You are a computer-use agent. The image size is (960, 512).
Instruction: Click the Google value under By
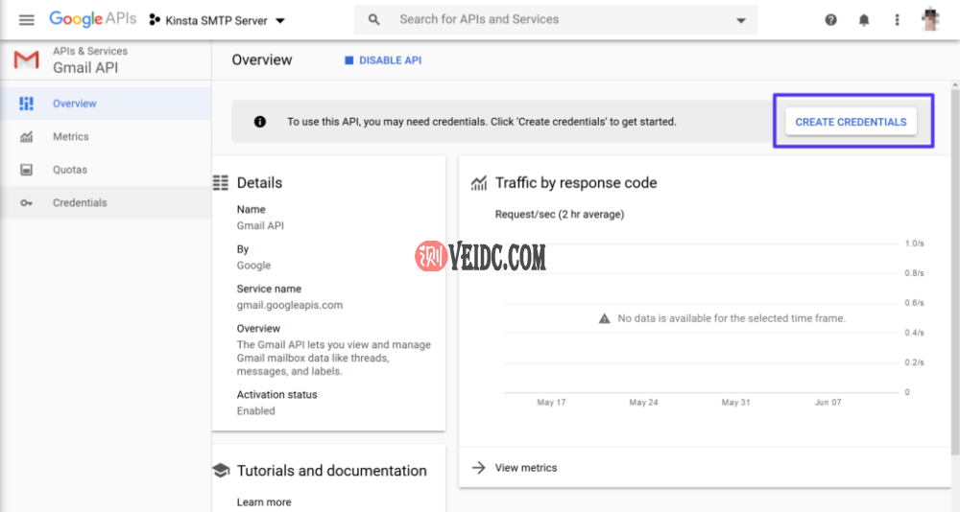tap(253, 265)
